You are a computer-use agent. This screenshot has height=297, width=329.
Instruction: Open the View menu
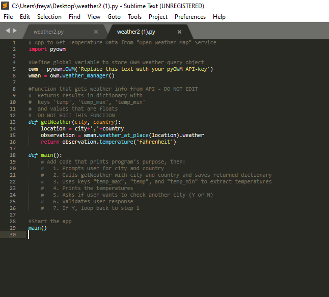tap(94, 17)
